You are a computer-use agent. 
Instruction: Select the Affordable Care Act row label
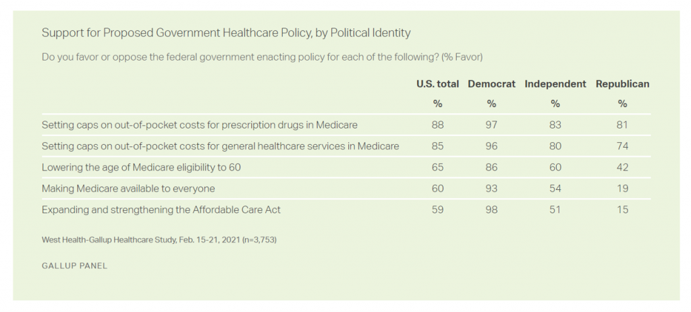161,210
